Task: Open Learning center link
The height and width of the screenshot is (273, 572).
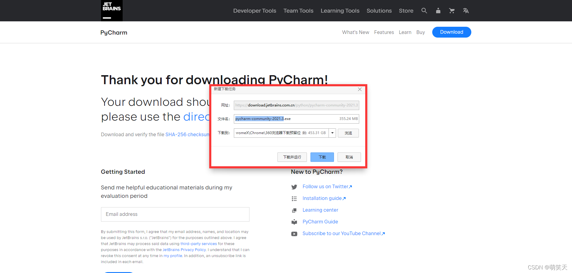Action: tap(320, 210)
